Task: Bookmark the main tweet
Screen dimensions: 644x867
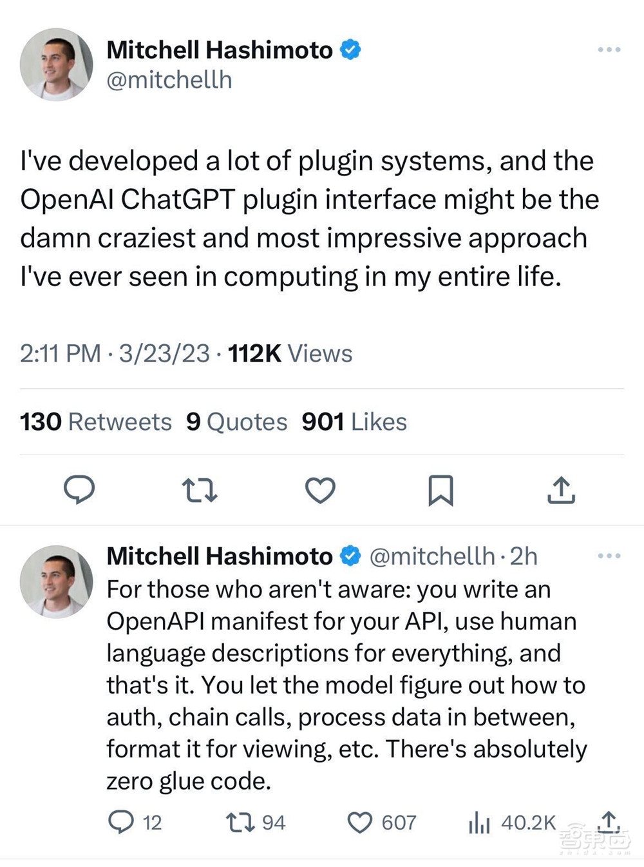Action: [x=440, y=490]
